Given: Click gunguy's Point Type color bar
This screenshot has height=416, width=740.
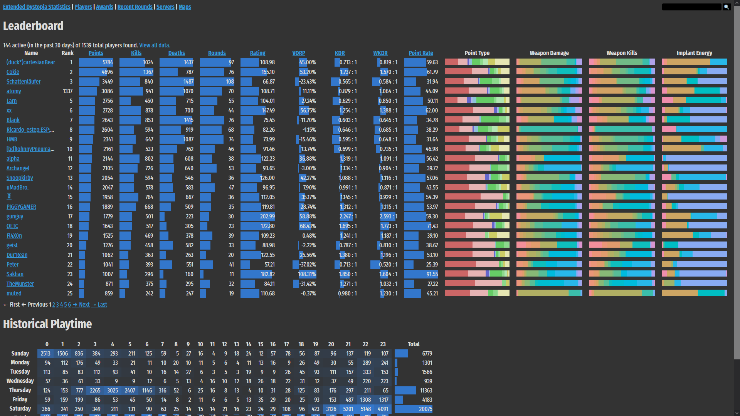Looking at the screenshot, I should (x=477, y=216).
